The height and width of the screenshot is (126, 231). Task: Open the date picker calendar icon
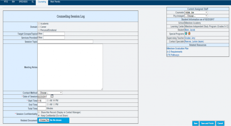pos(52,96)
